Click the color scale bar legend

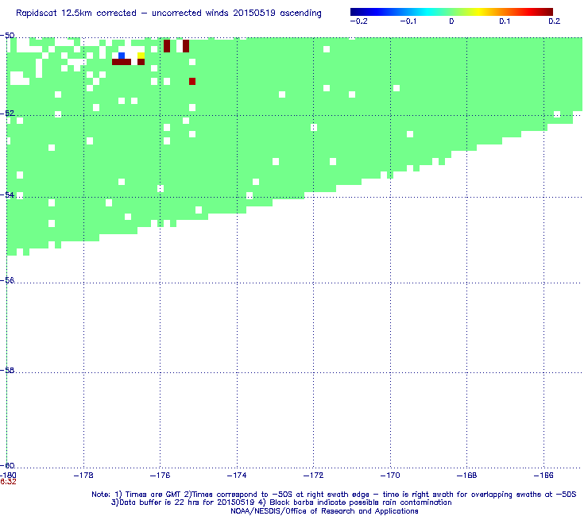pyautogui.click(x=451, y=12)
